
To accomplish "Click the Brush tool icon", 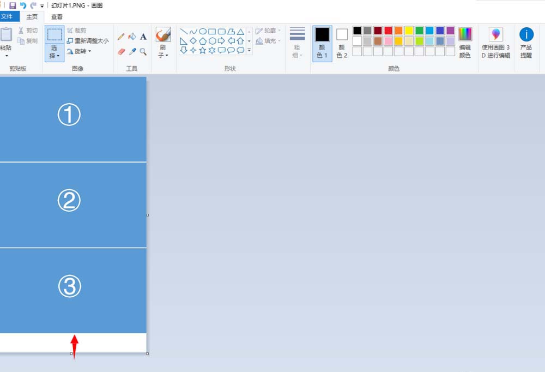I will (x=163, y=34).
